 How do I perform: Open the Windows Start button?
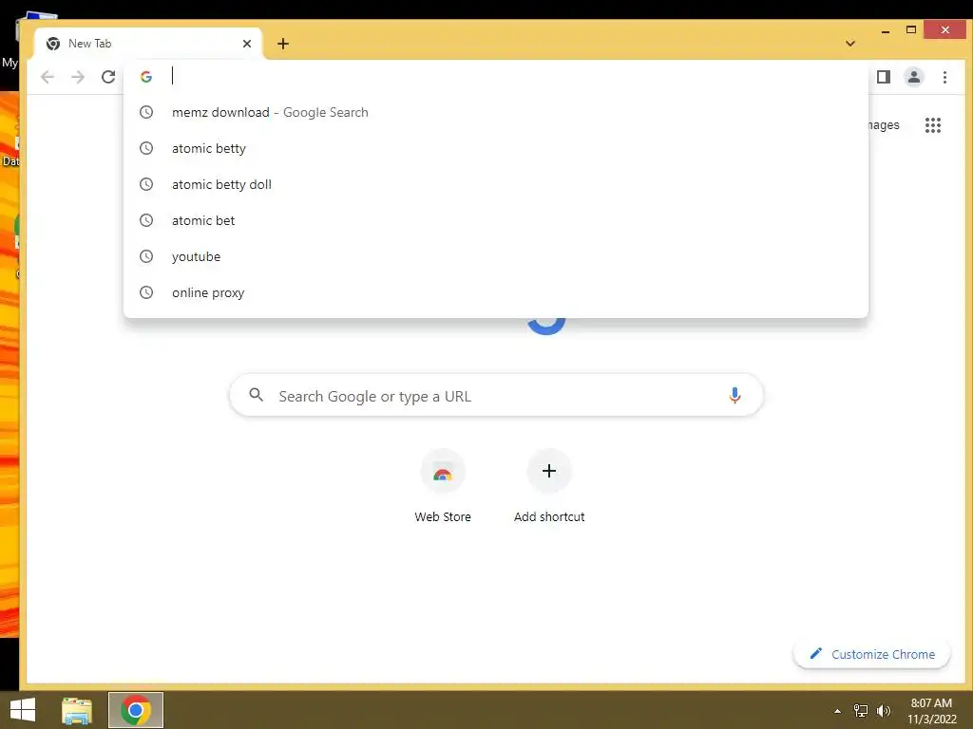(x=23, y=710)
